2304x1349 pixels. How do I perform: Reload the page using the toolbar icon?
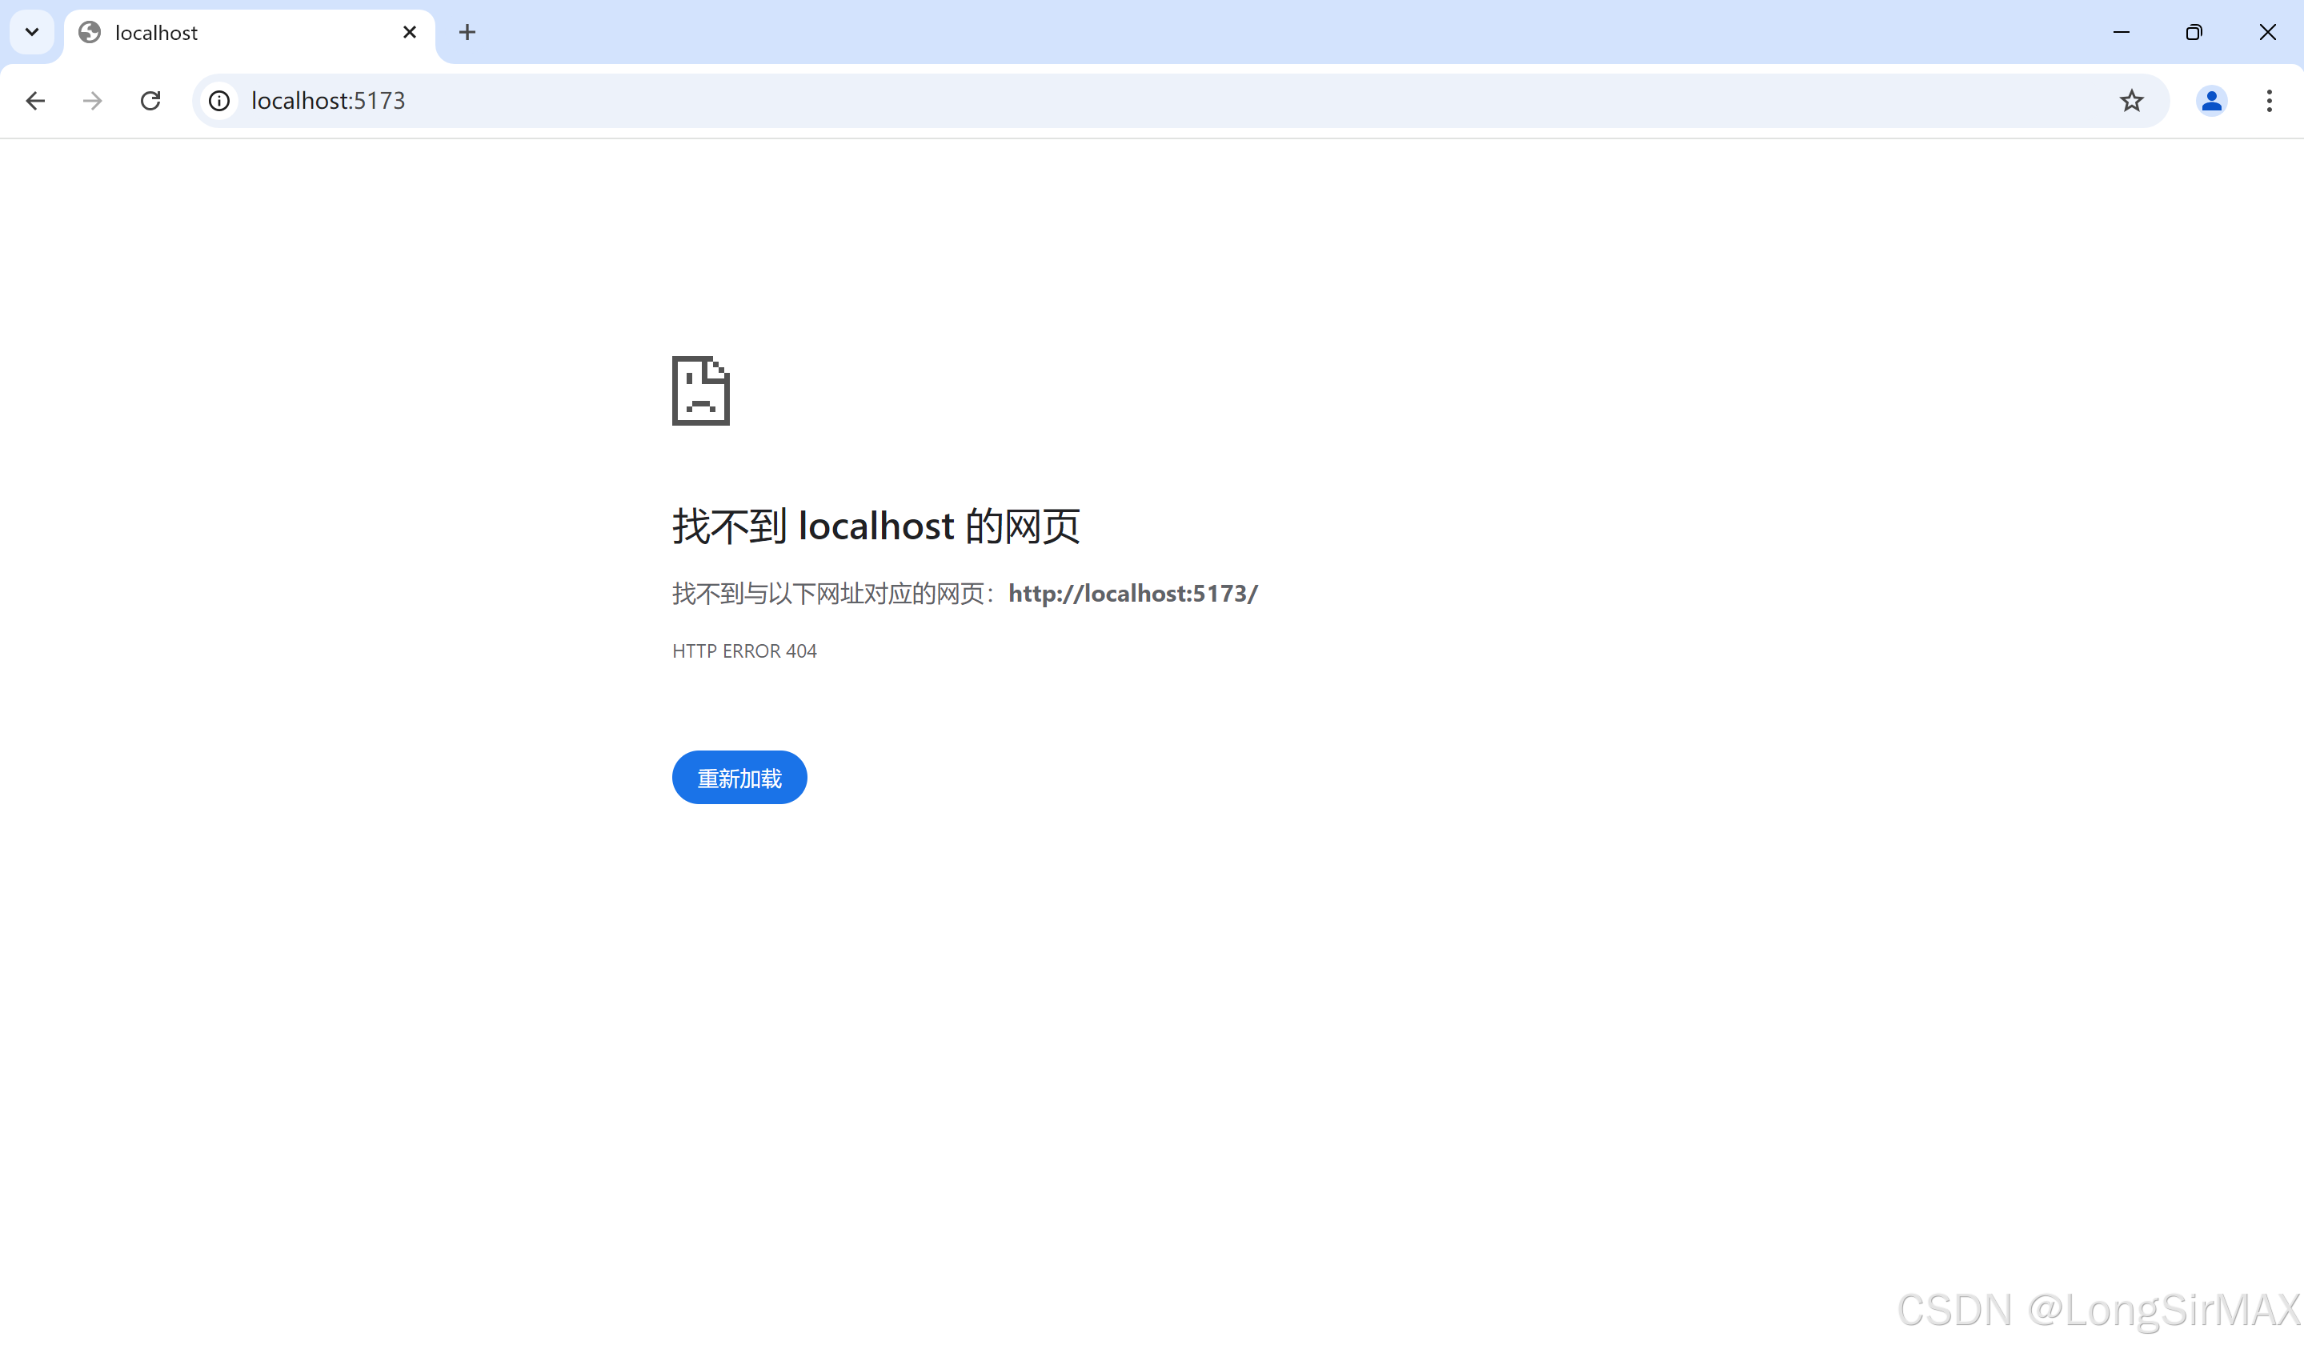(x=151, y=101)
